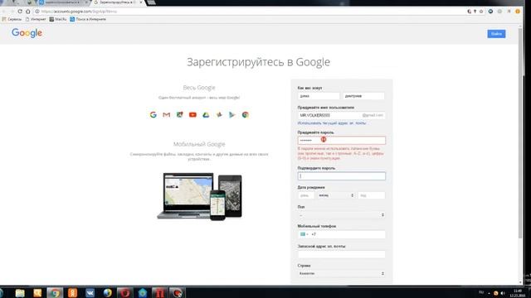
Task: Close the Зарегистрируйтесь tab
Action: [141, 2]
